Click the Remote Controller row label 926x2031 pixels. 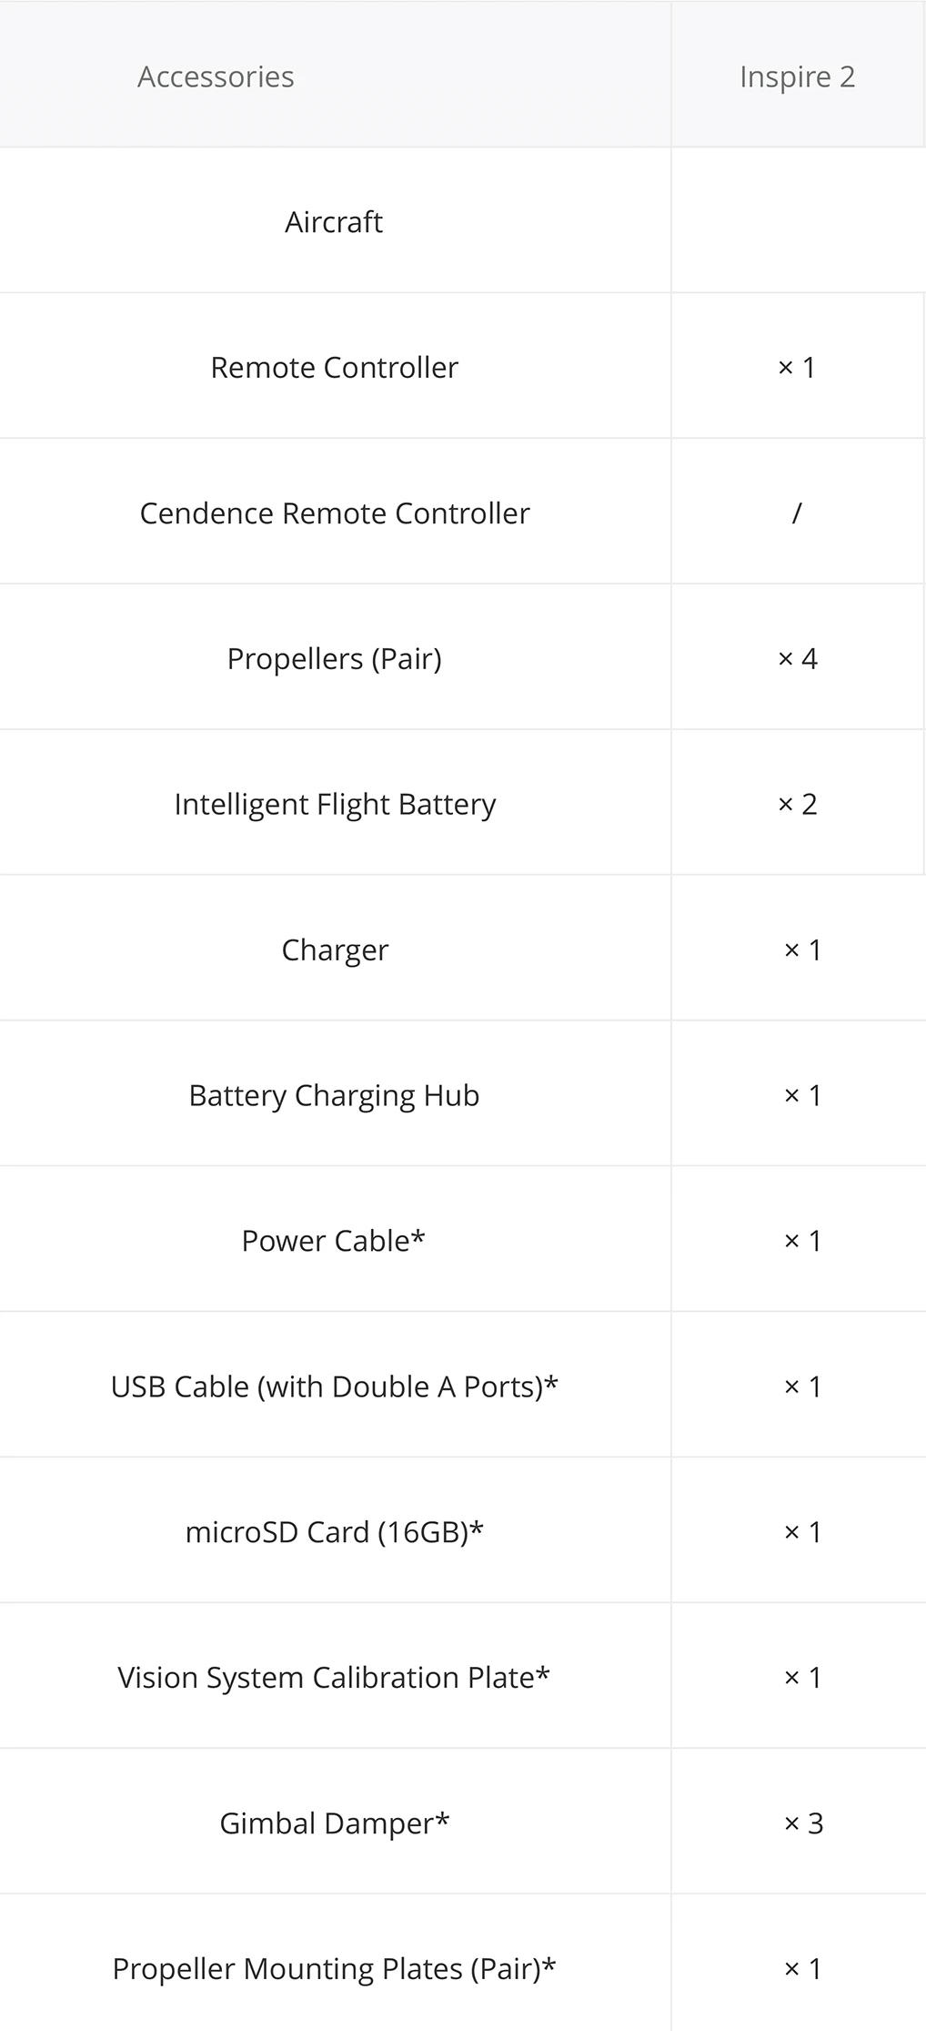tap(334, 368)
